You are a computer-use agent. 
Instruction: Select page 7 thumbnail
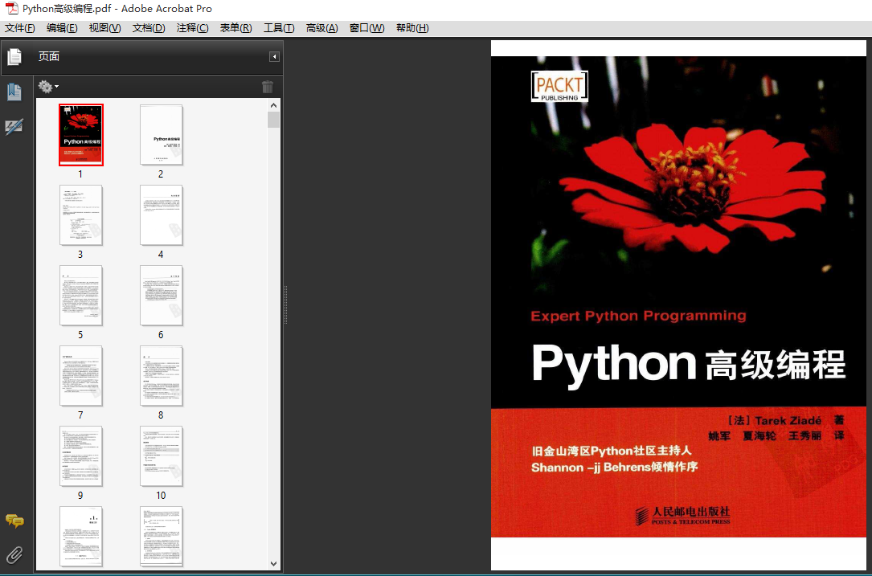(x=81, y=376)
